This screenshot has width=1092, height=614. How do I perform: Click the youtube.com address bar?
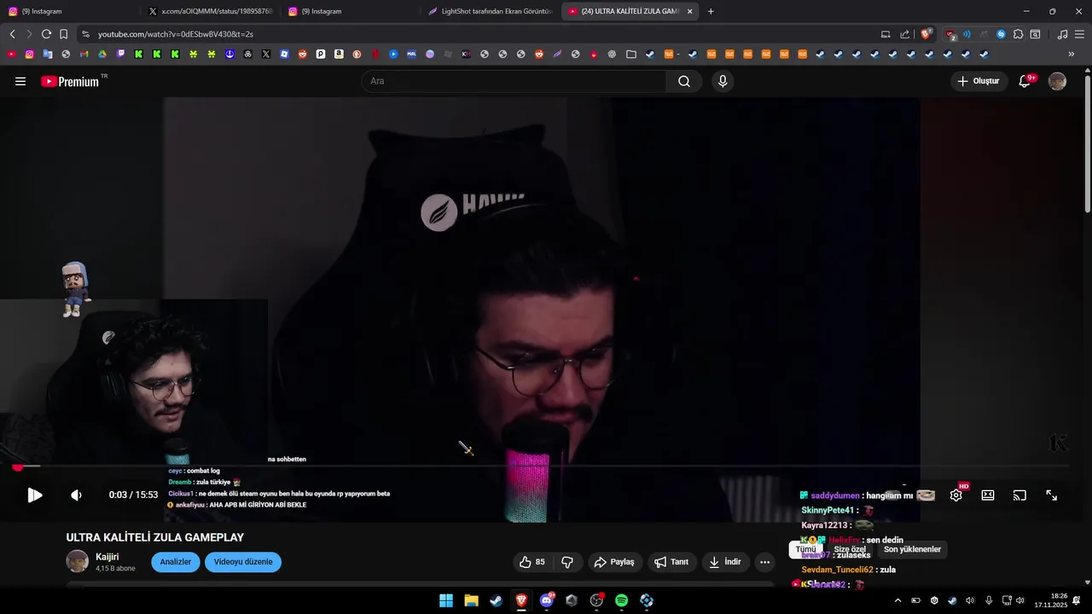coord(478,34)
